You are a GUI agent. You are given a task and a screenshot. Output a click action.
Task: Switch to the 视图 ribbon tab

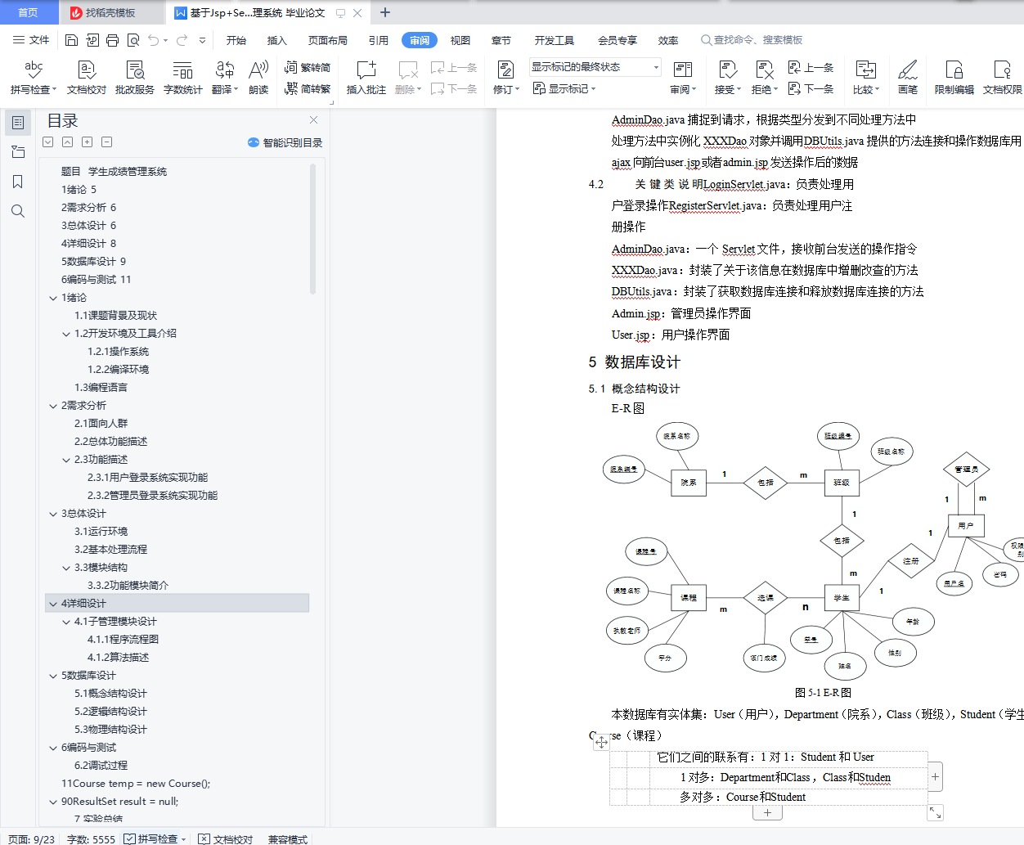coord(460,40)
